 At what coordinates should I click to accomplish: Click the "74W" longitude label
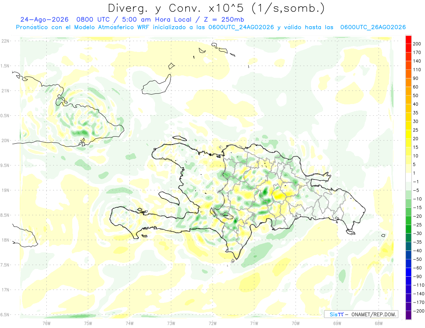pos(130,323)
